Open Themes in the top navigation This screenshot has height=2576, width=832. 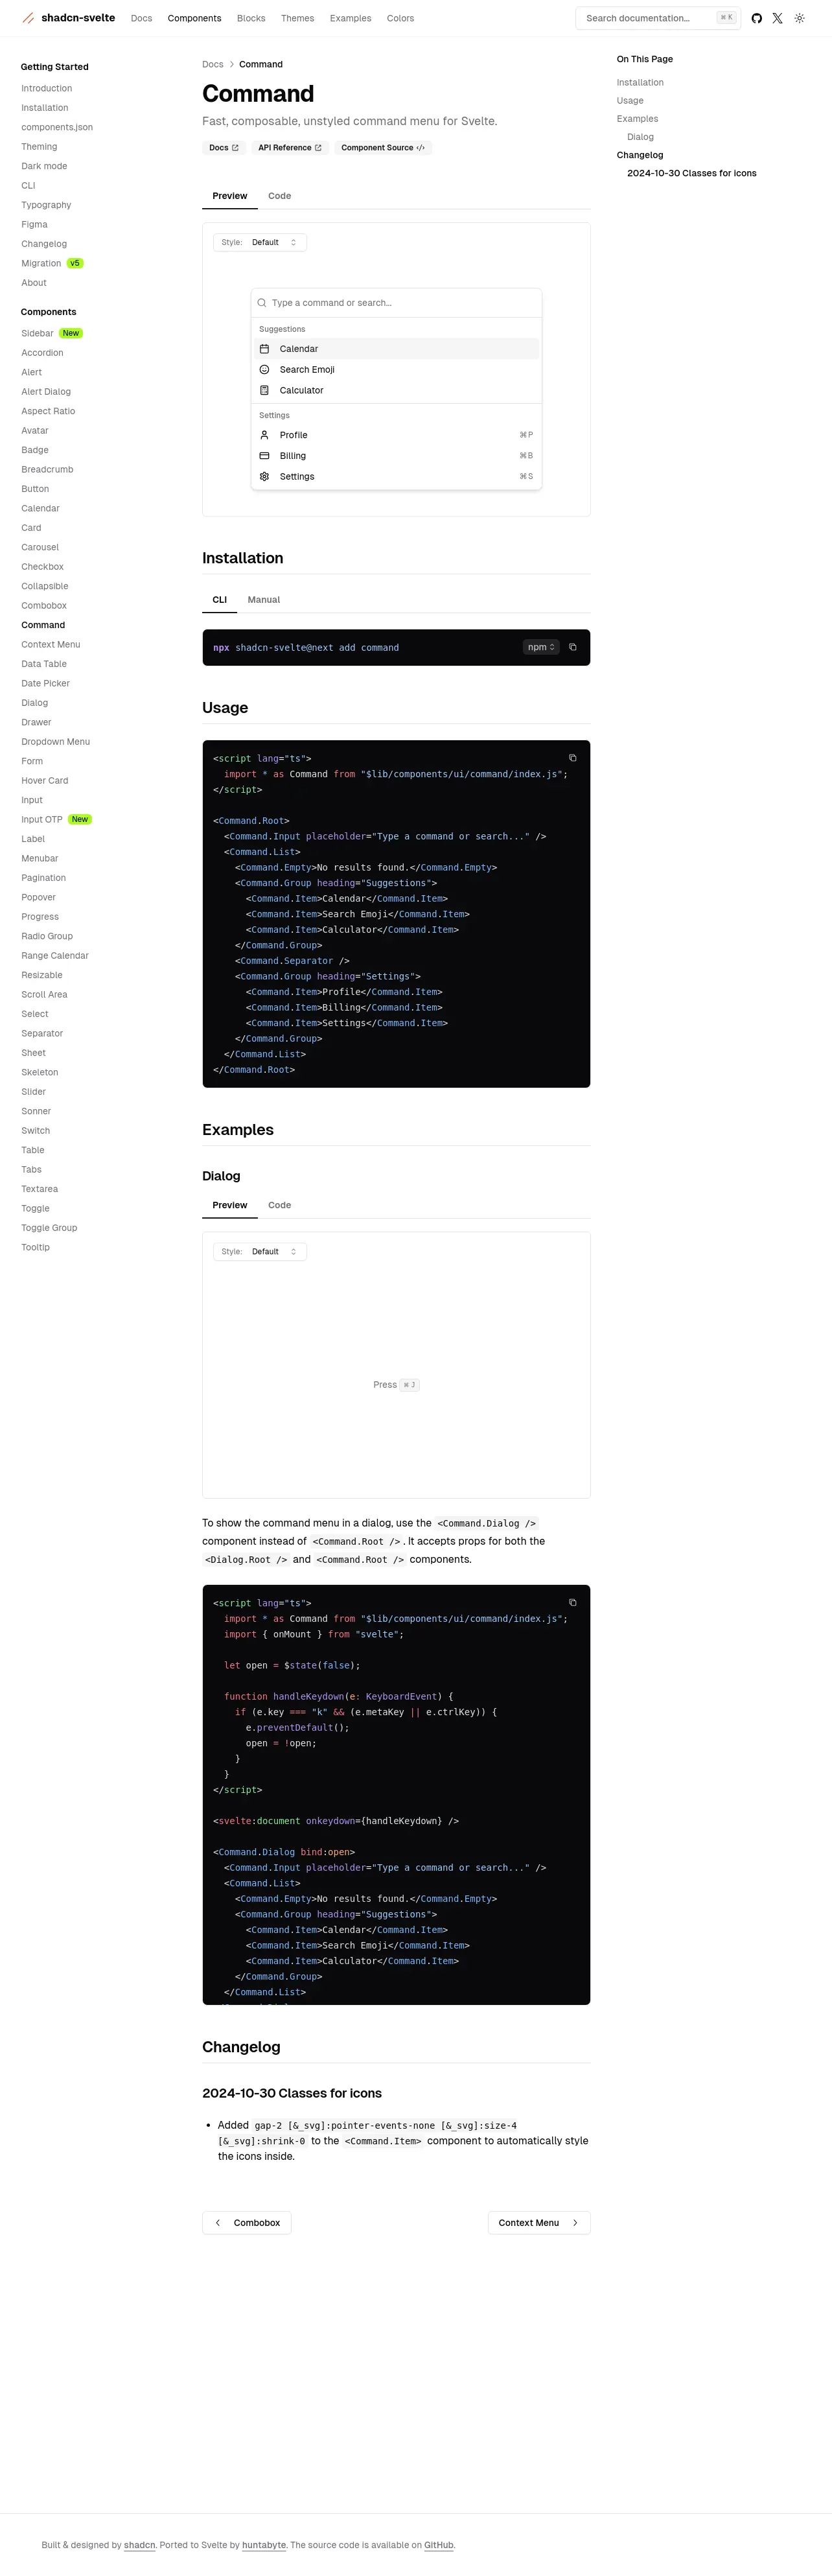pos(297,18)
